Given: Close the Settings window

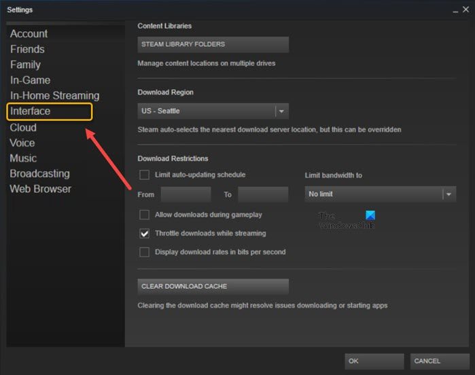Looking at the screenshot, I should (466, 10).
